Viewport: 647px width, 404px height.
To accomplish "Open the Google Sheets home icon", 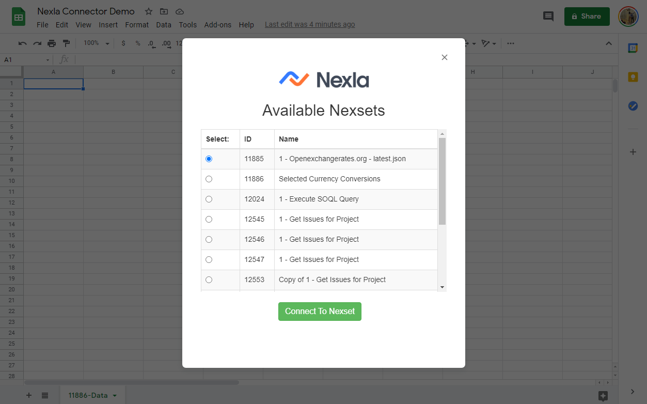I will click(19, 17).
